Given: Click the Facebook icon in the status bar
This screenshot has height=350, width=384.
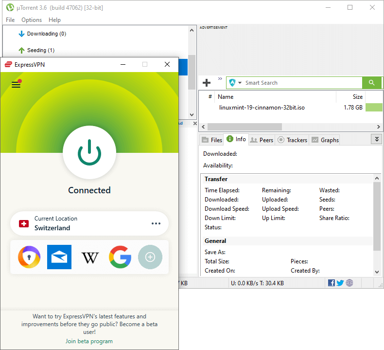Looking at the screenshot, I should click(332, 283).
